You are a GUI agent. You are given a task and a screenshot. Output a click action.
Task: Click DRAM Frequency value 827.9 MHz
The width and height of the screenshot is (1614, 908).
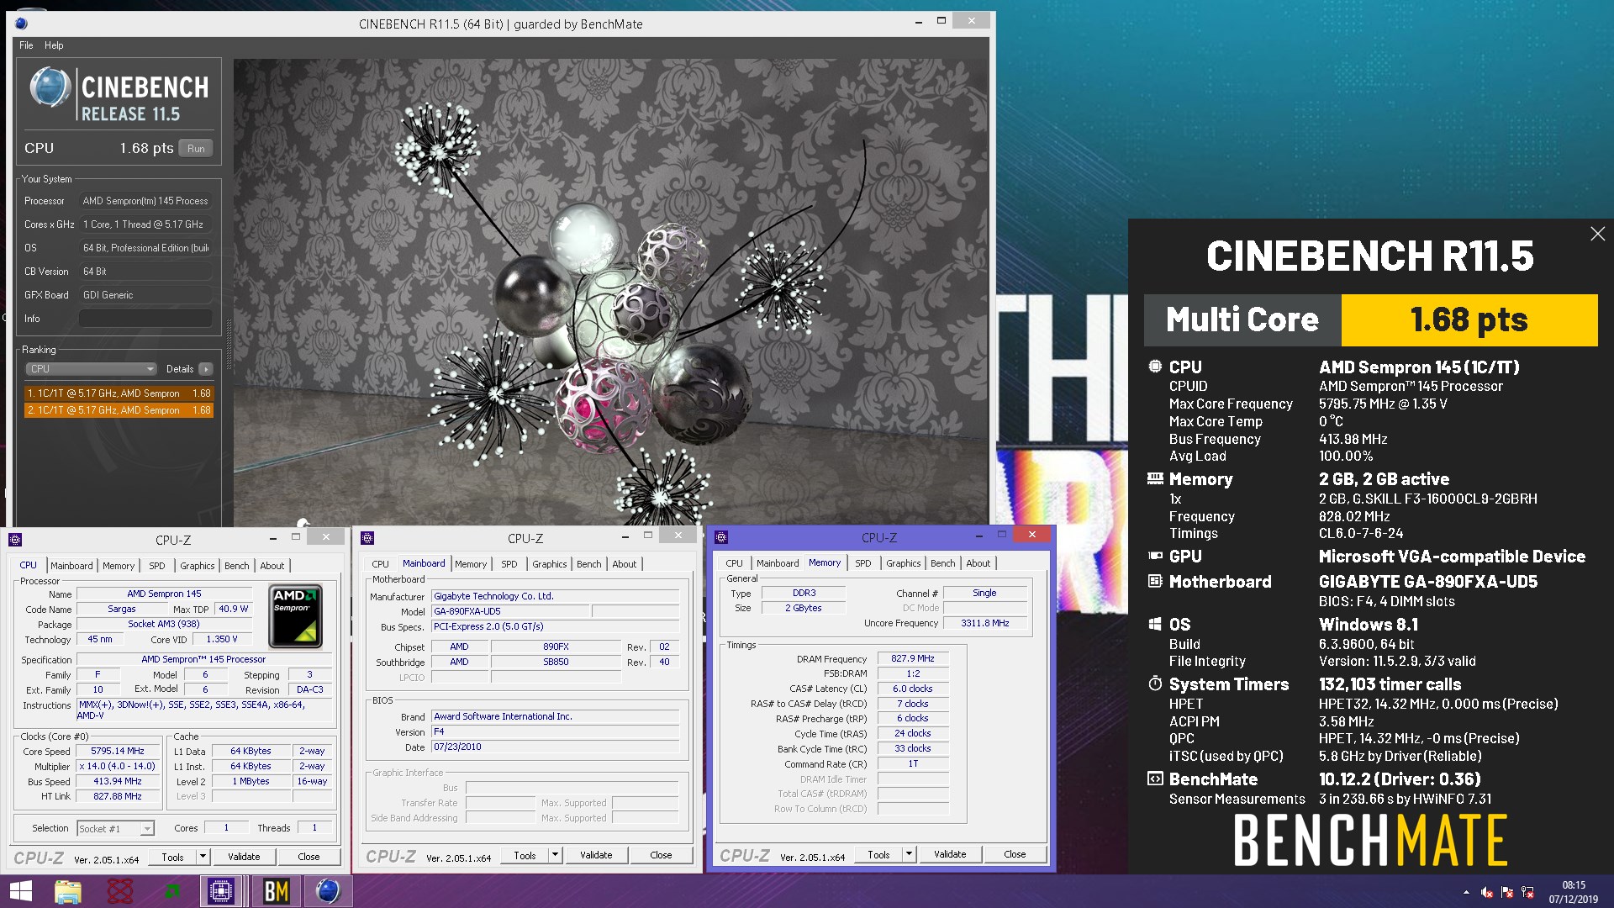pyautogui.click(x=913, y=659)
